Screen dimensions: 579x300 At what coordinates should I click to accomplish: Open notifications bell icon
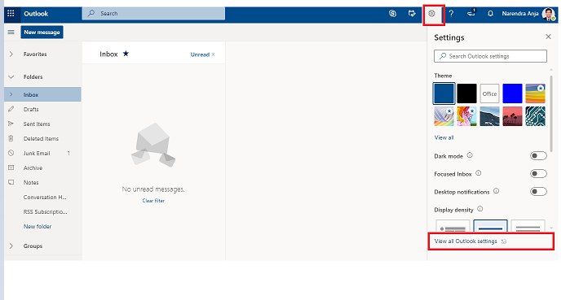coord(490,14)
